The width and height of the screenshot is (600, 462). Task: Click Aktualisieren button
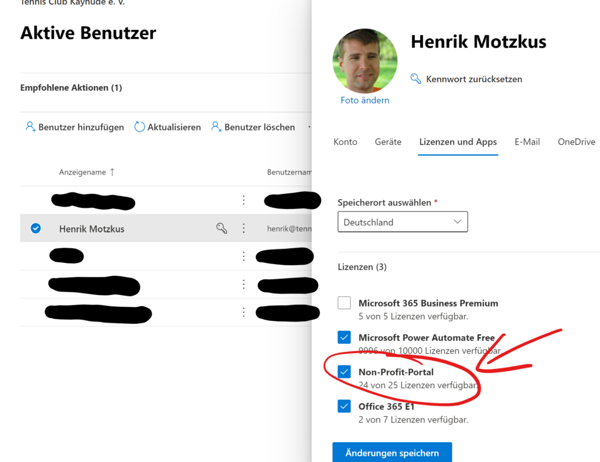coord(168,127)
